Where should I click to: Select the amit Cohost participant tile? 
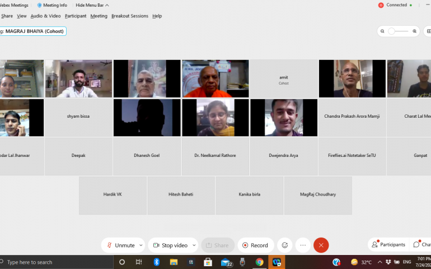(284, 79)
